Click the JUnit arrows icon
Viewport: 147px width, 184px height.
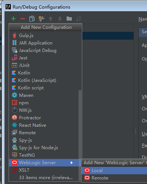click(x=15, y=65)
